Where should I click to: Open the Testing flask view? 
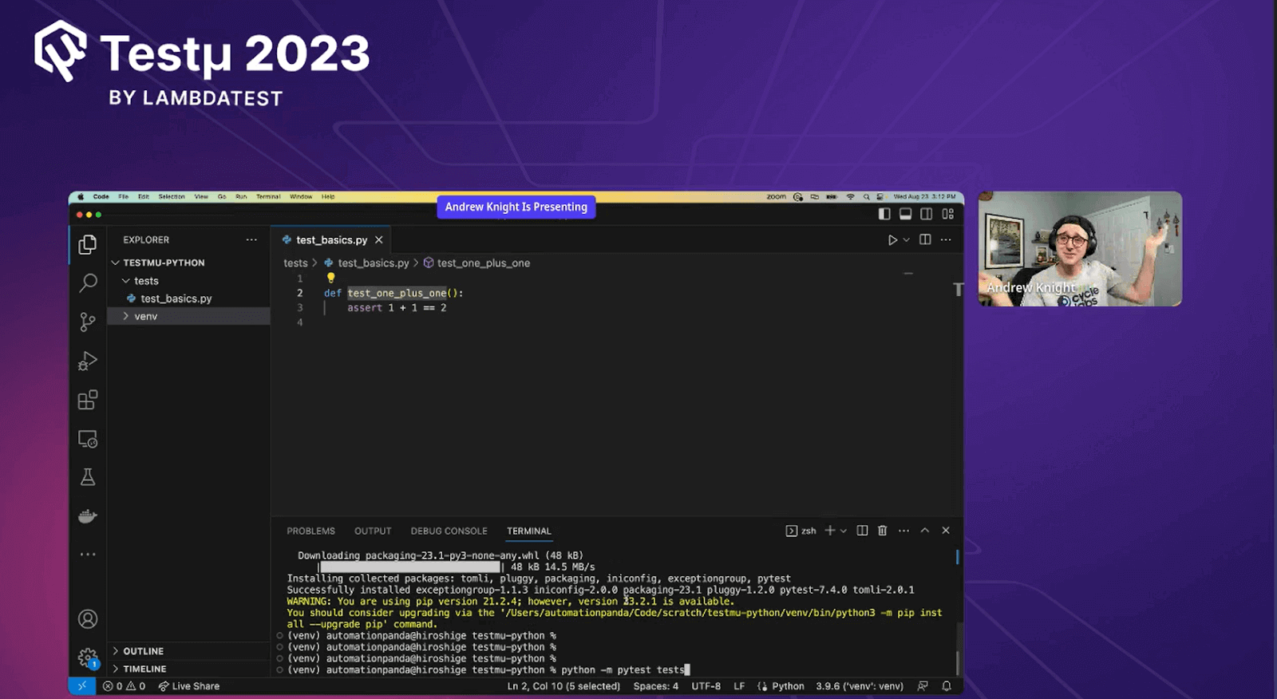click(x=88, y=477)
